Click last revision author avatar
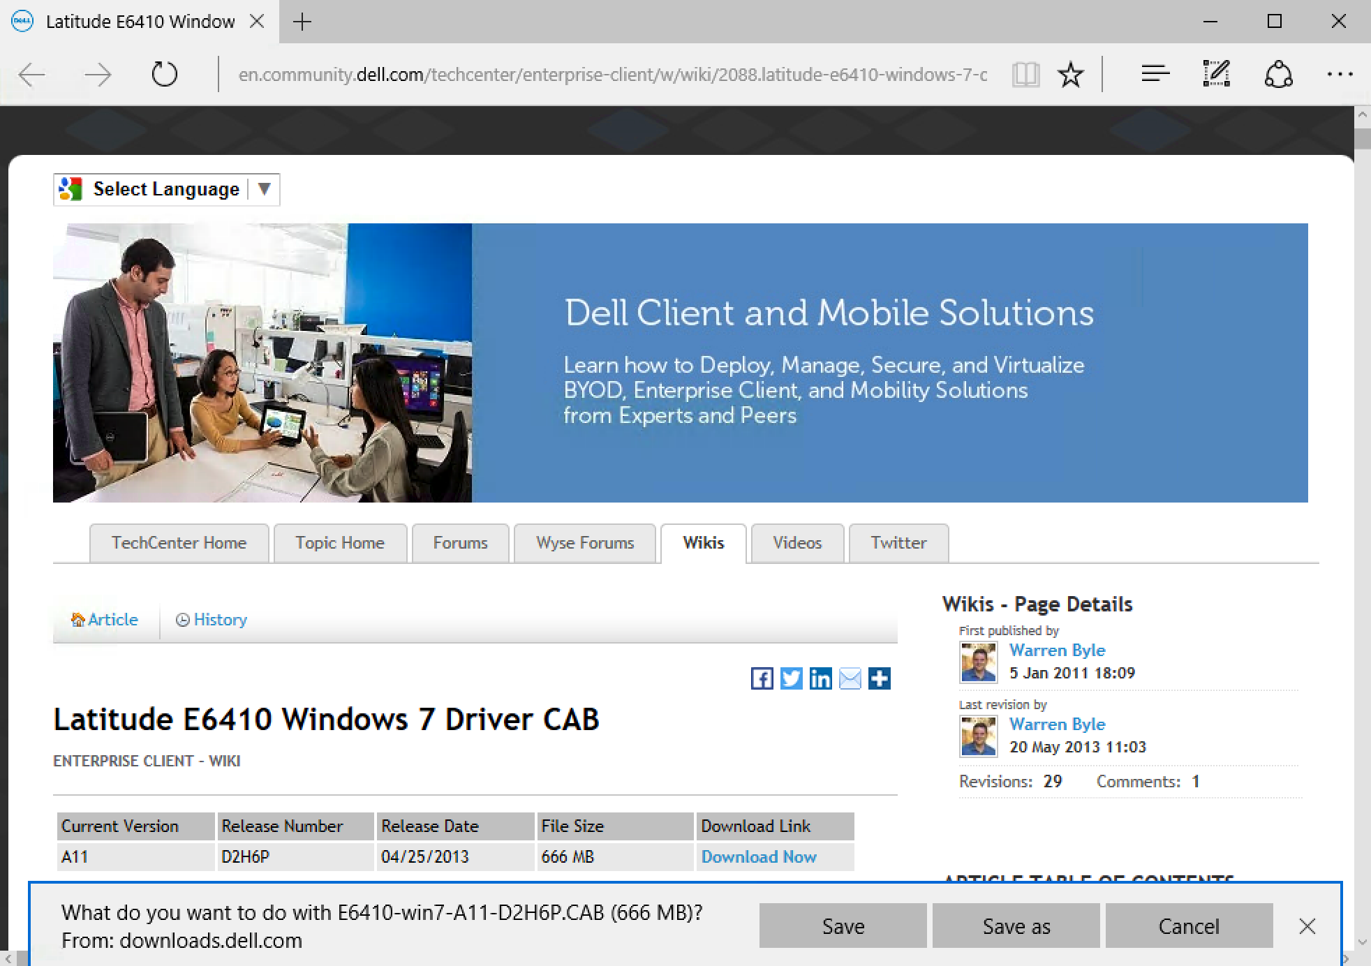This screenshot has height=966, width=1371. (978, 736)
